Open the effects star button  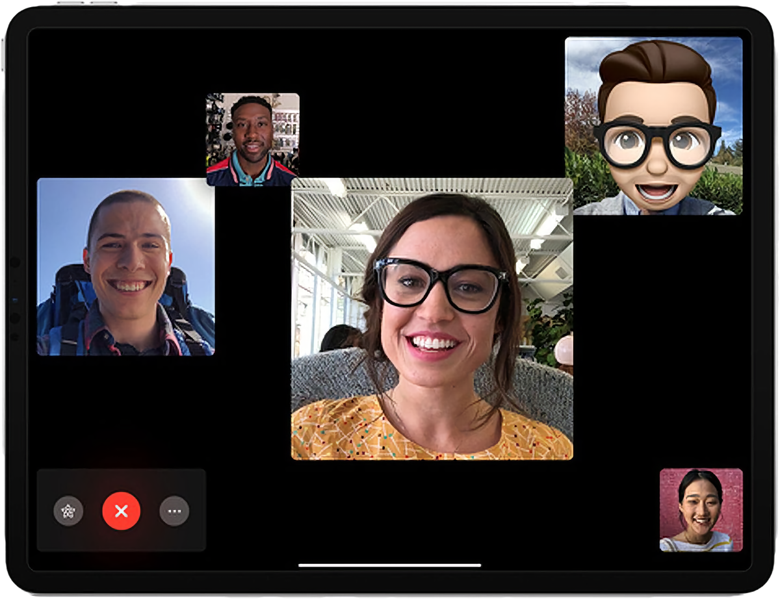(x=68, y=511)
